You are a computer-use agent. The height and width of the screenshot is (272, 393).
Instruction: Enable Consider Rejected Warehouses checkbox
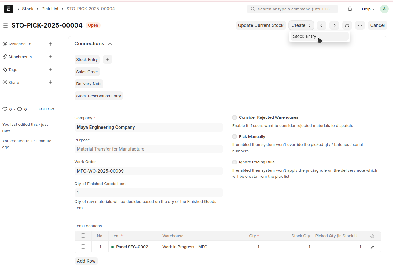pos(234,117)
